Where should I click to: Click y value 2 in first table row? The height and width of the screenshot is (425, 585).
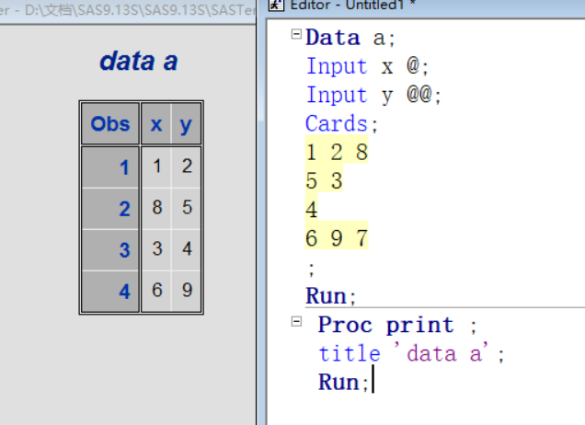click(187, 167)
